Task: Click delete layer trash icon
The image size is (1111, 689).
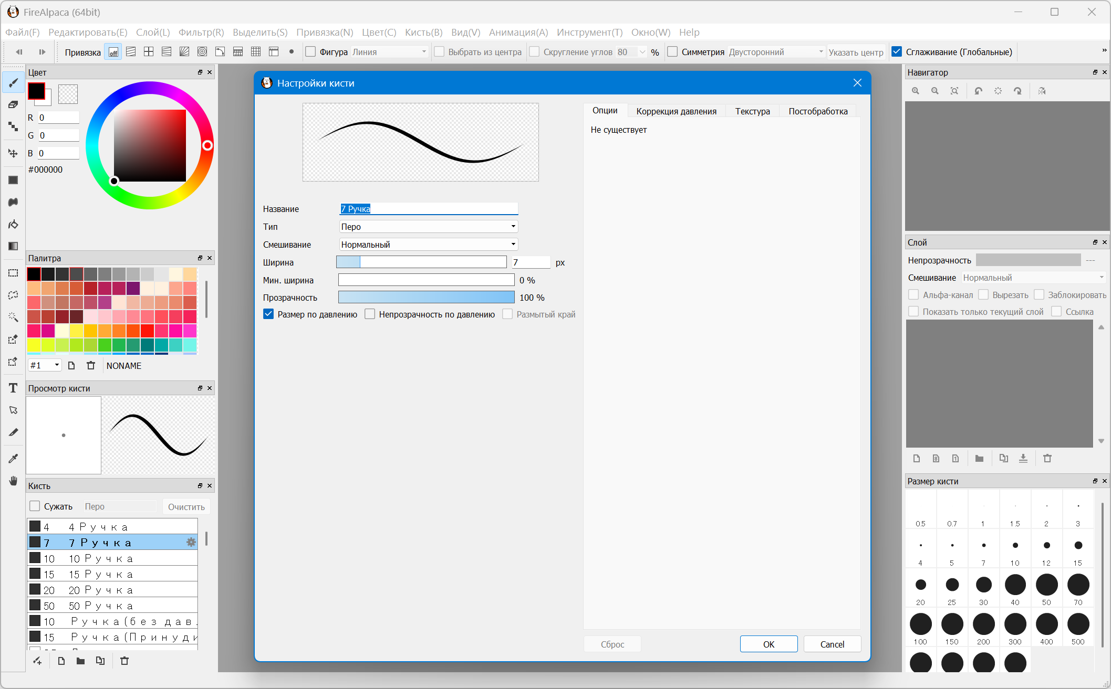Action: [x=1047, y=458]
